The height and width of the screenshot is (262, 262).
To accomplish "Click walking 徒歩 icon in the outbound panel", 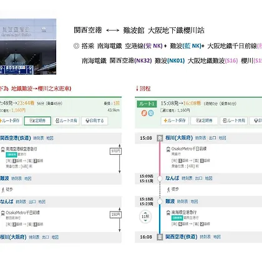I will click(x=3, y=190).
